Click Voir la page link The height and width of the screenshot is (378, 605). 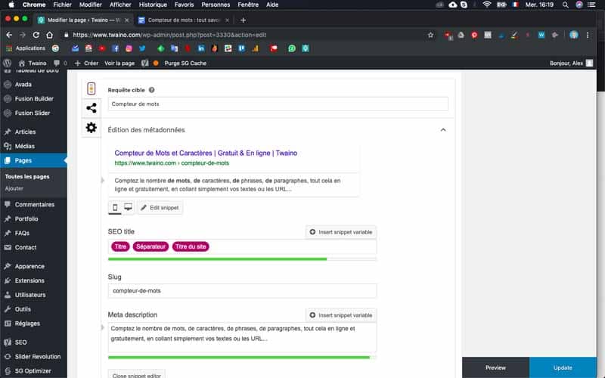point(119,63)
